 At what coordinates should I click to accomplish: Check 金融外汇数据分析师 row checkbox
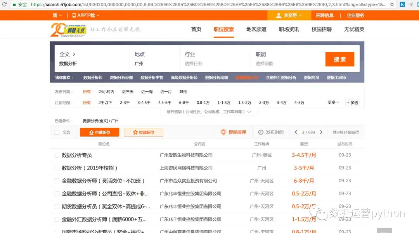pyautogui.click(x=57, y=219)
